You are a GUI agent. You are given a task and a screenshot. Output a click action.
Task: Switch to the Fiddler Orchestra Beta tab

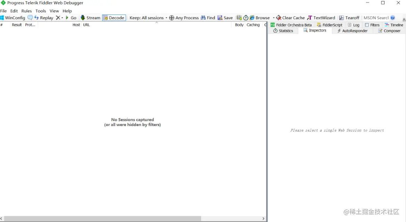[291, 25]
